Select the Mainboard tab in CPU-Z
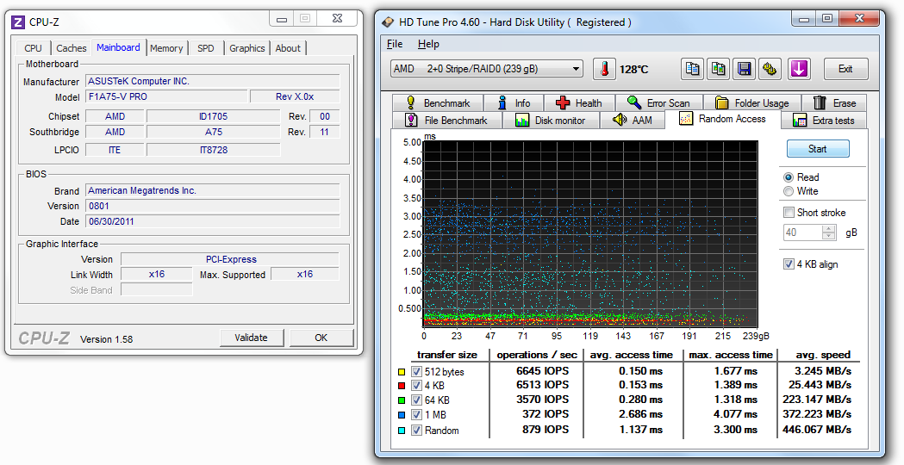This screenshot has height=465, width=904. 118,47
